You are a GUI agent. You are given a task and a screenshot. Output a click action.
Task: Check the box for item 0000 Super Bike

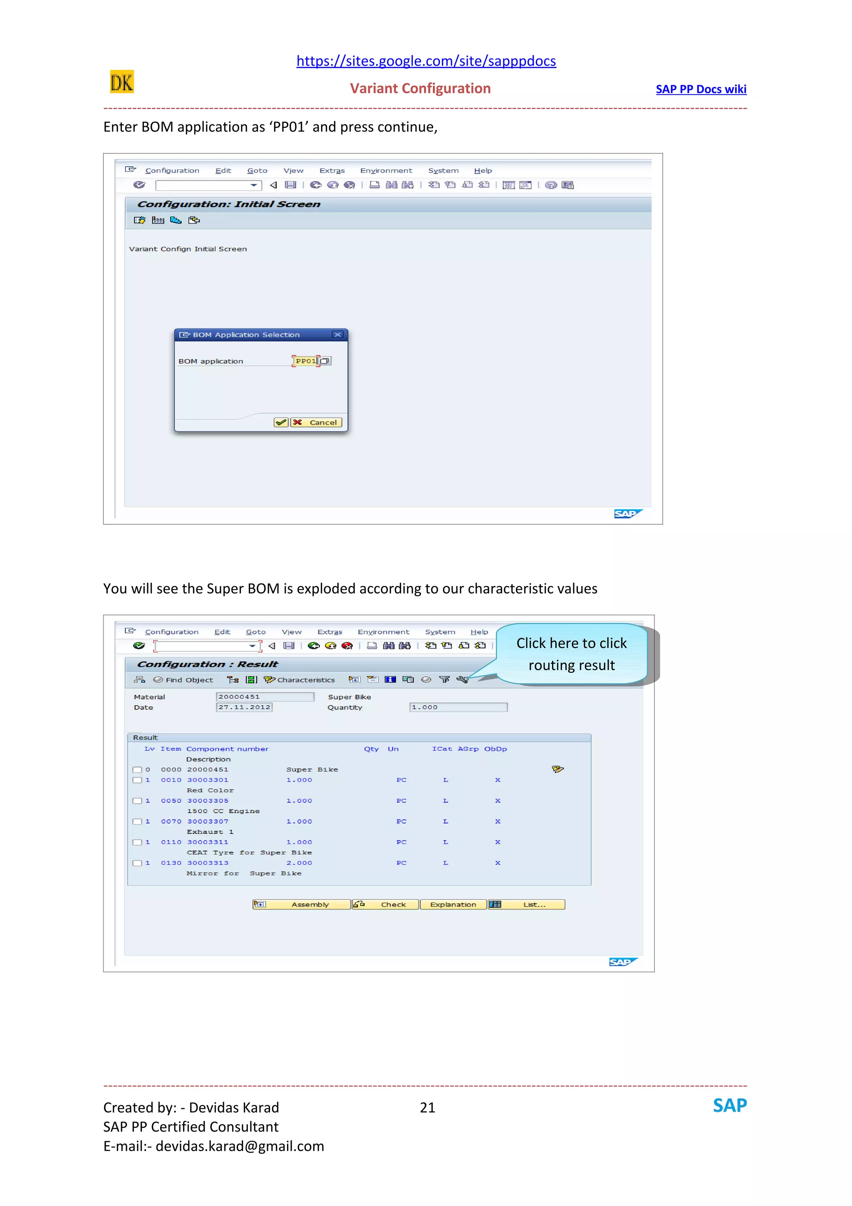pos(138,769)
